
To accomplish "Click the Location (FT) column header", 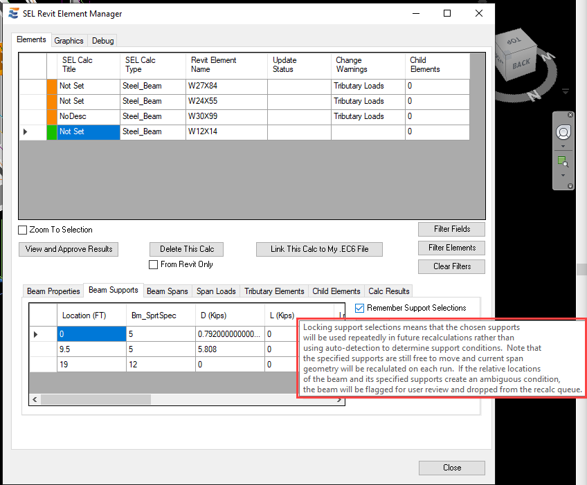I will [x=91, y=315].
